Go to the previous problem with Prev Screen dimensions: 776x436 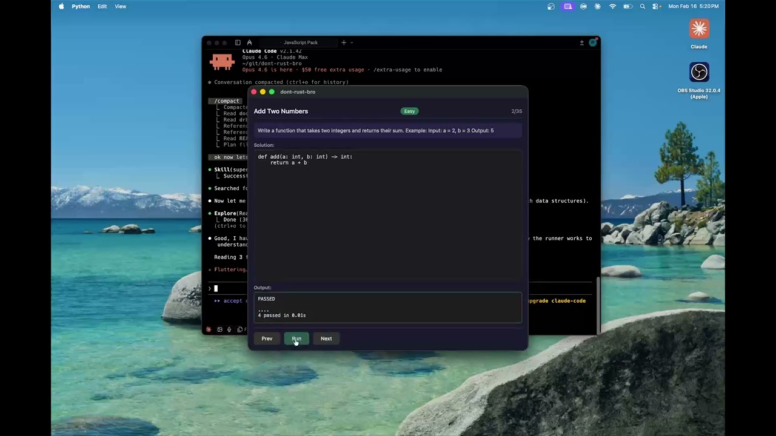point(267,339)
